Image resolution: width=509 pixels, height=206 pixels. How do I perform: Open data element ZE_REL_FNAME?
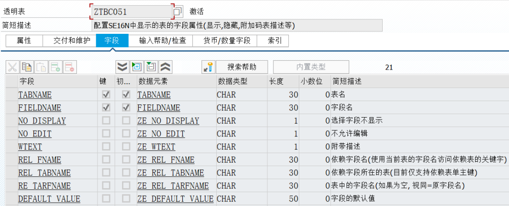click(166, 160)
